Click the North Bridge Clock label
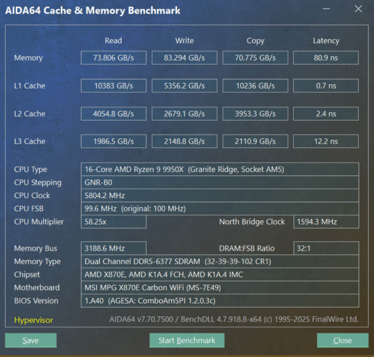This screenshot has height=357, width=374. (252, 222)
